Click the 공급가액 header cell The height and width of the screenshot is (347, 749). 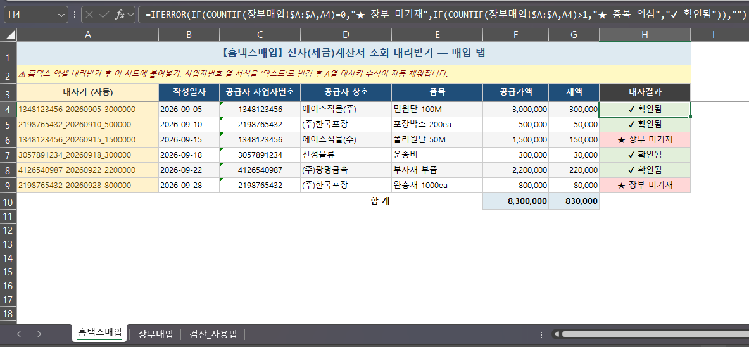(x=515, y=92)
